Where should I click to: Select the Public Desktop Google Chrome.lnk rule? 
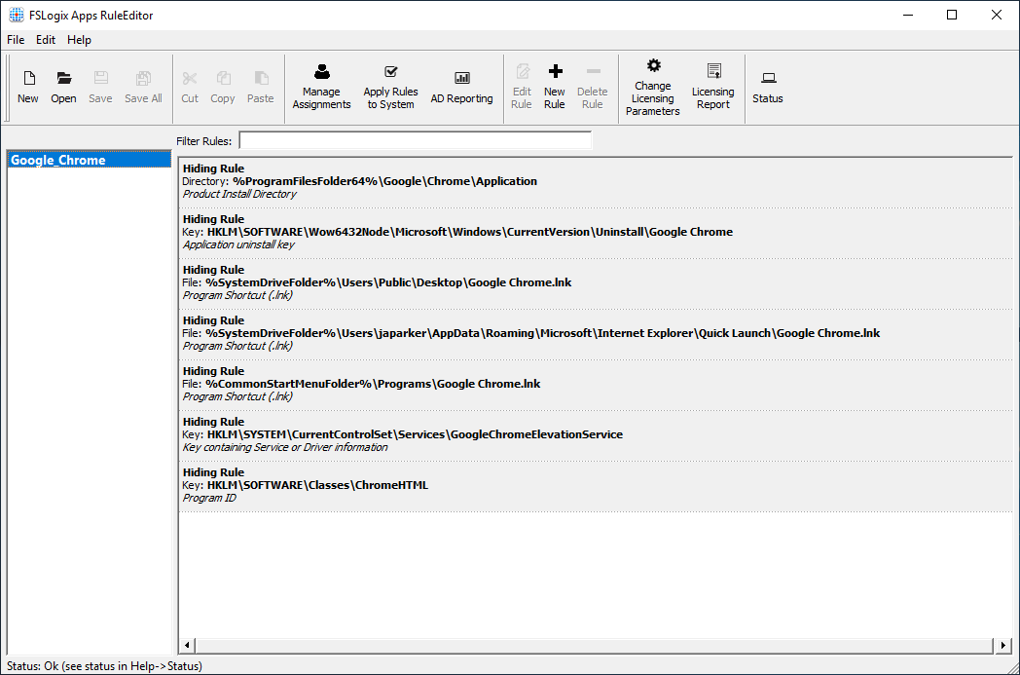[x=596, y=283]
